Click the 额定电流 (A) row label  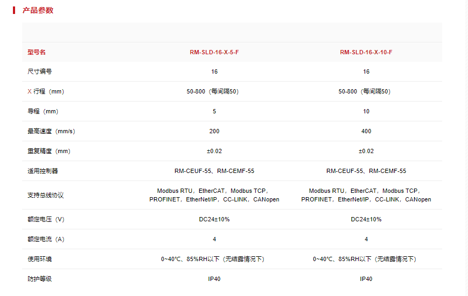pos(46,239)
